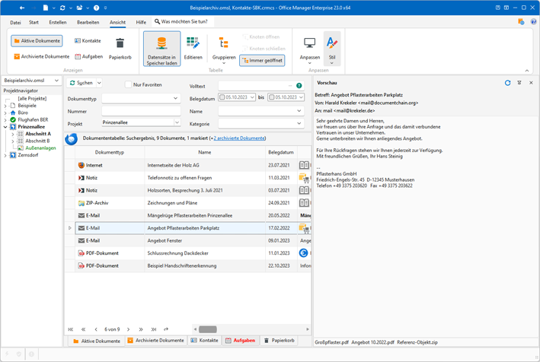Click Datensätze in Speicher laden icon
Image resolution: width=540 pixels, height=362 pixels.
coord(162,43)
